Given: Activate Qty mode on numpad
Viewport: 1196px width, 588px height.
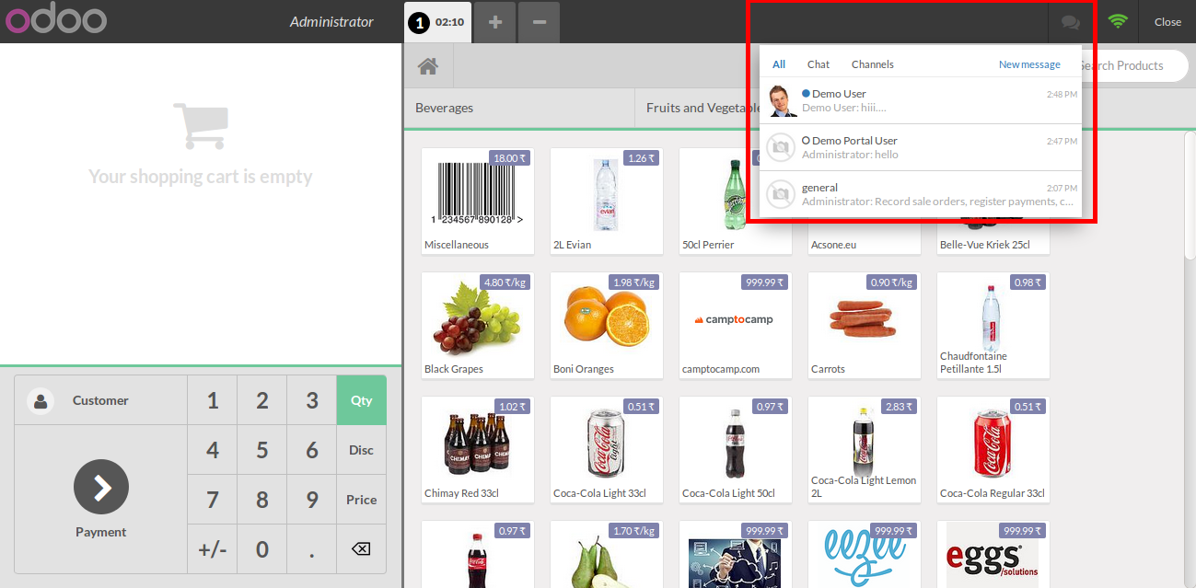Looking at the screenshot, I should (361, 400).
